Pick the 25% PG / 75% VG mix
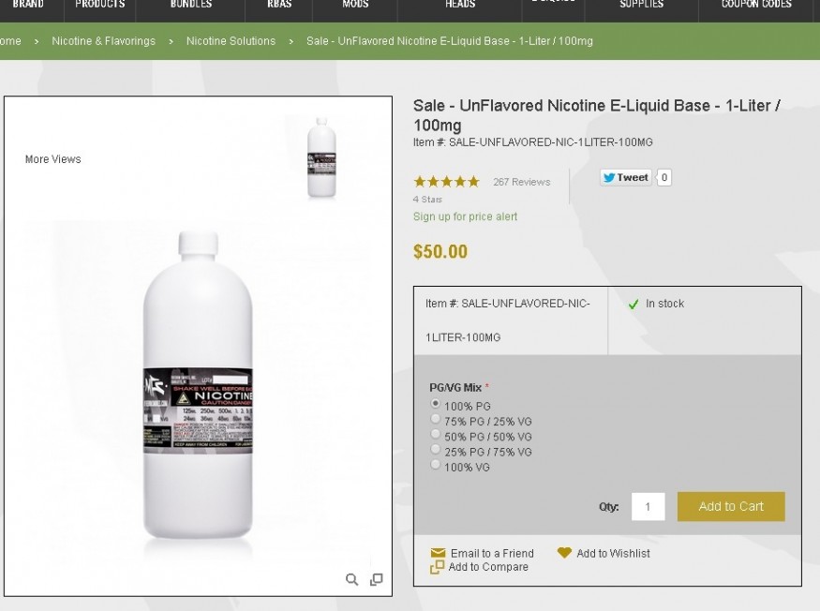Screen dimensions: 820x611 (x=435, y=450)
